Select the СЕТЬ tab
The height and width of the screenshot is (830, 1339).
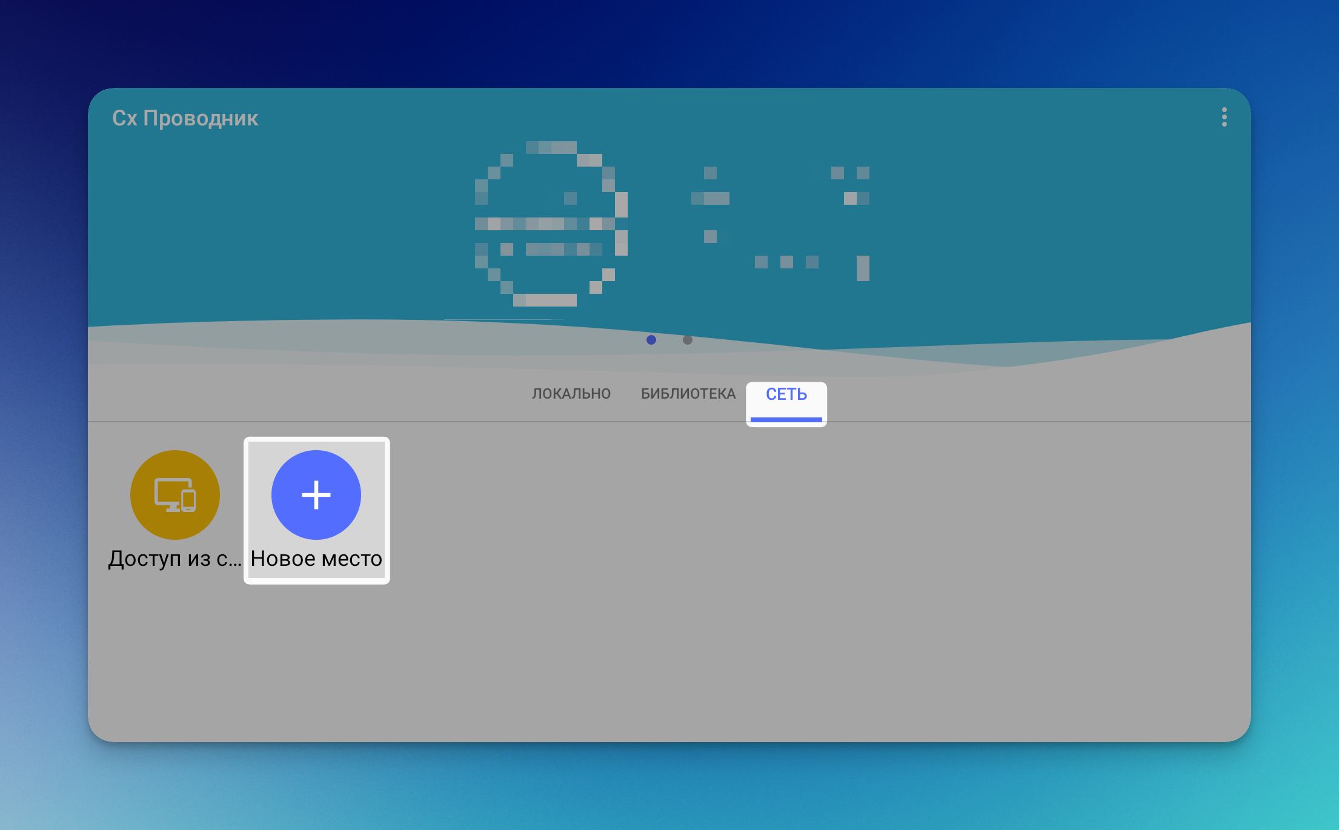786,394
